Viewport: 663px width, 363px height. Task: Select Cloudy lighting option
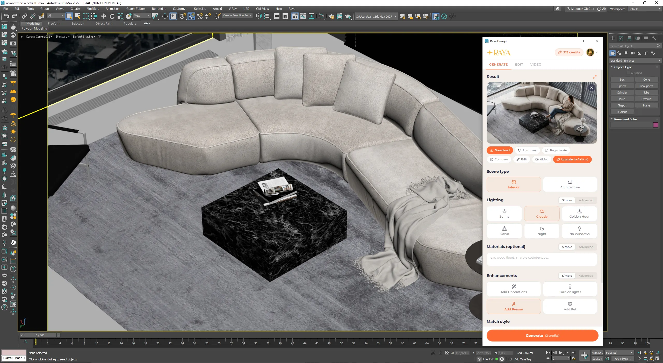coord(542,213)
